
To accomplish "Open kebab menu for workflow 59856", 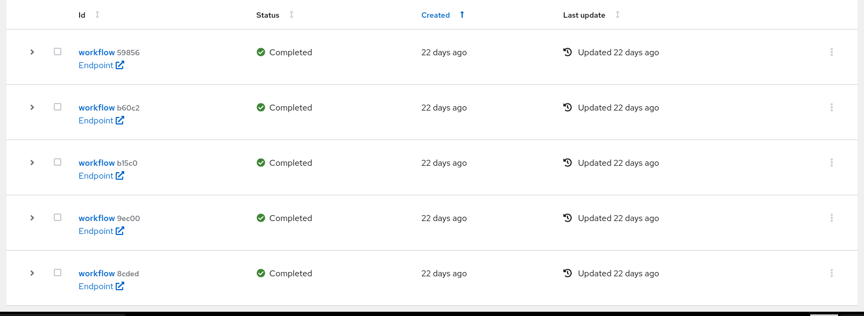I will coord(831,52).
